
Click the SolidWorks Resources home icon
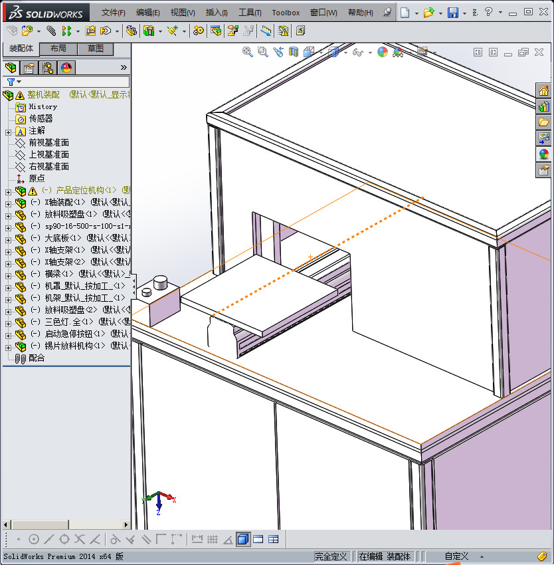click(x=543, y=90)
